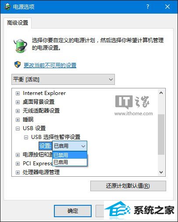This screenshot has width=178, height=222.
Task: Choose 已启用 option in the list
Action: tap(70, 162)
